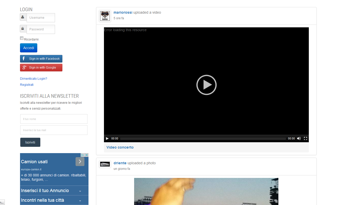Enter fullscreen with the video fullscreen icon
358x205 pixels.
click(x=306, y=138)
